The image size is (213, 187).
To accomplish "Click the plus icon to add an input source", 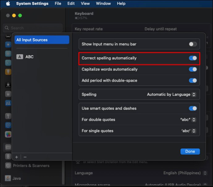I will [17, 157].
